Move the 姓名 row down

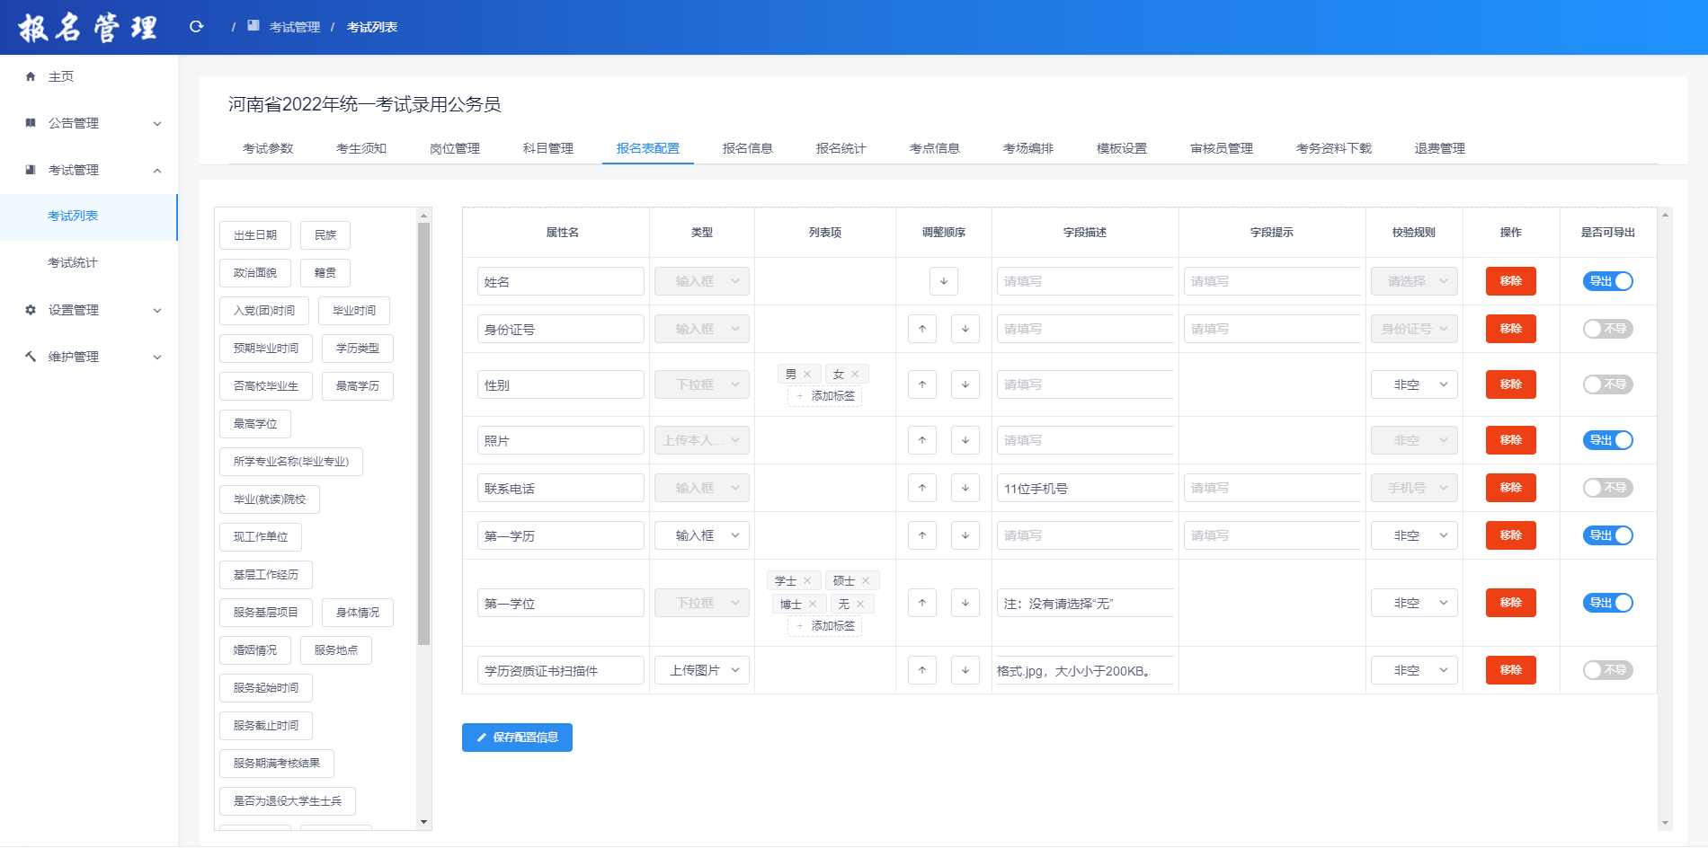click(x=943, y=281)
